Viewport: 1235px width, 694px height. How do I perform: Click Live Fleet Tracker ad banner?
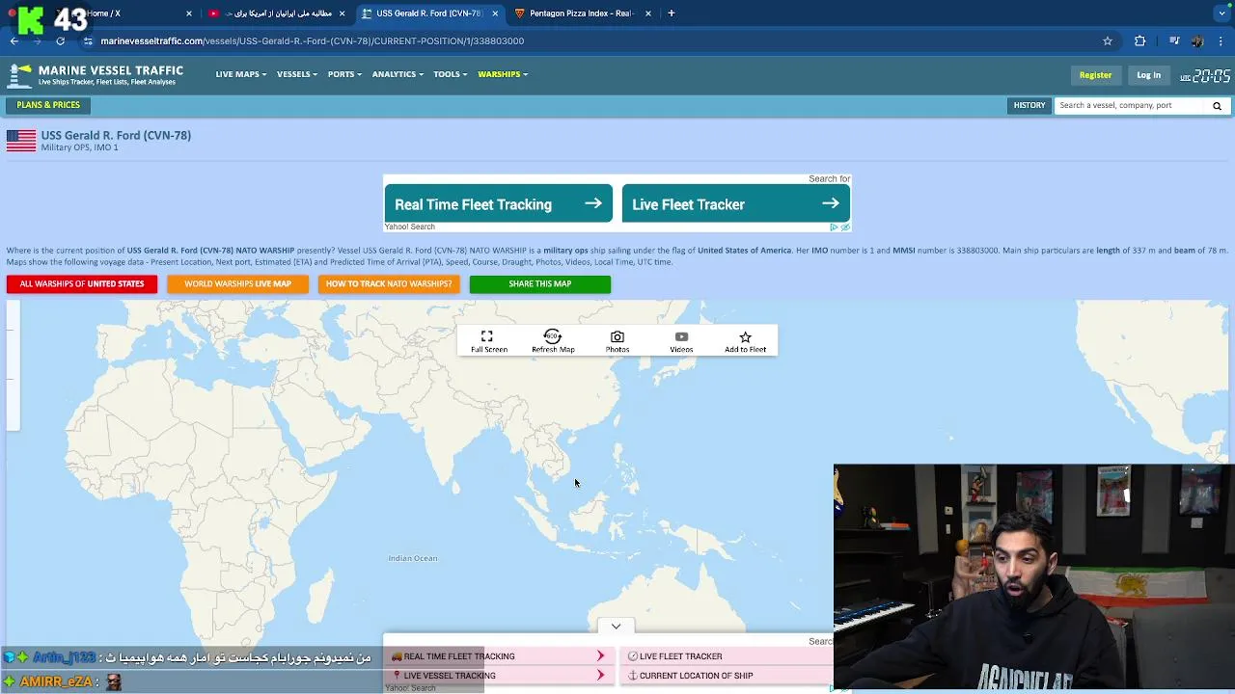(x=736, y=203)
